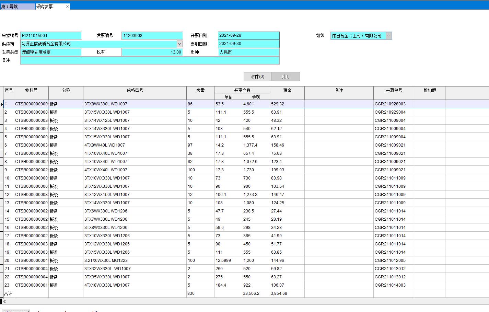The height and width of the screenshot is (312, 489).
Task: Focus the 发票编号 field 11203908
Action: tap(152, 36)
